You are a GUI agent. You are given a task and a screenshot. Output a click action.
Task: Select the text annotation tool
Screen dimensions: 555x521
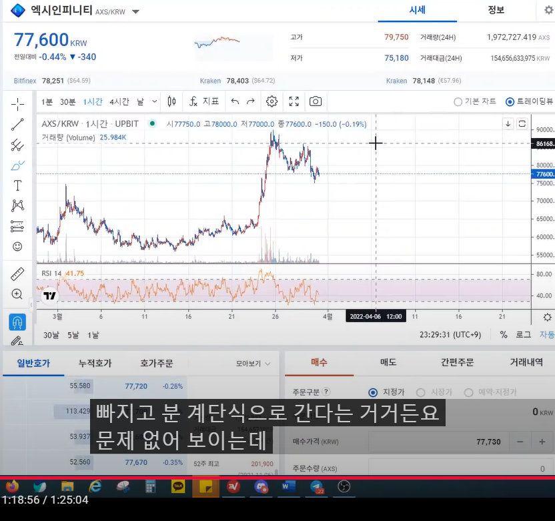tap(17, 185)
